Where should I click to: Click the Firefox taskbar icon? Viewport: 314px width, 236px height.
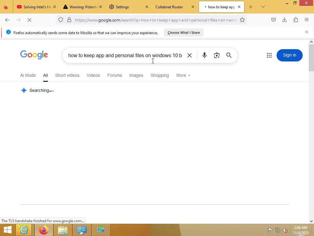44,230
